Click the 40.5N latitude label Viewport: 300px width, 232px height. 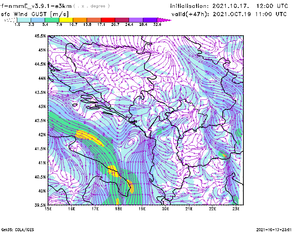(x=40, y=177)
